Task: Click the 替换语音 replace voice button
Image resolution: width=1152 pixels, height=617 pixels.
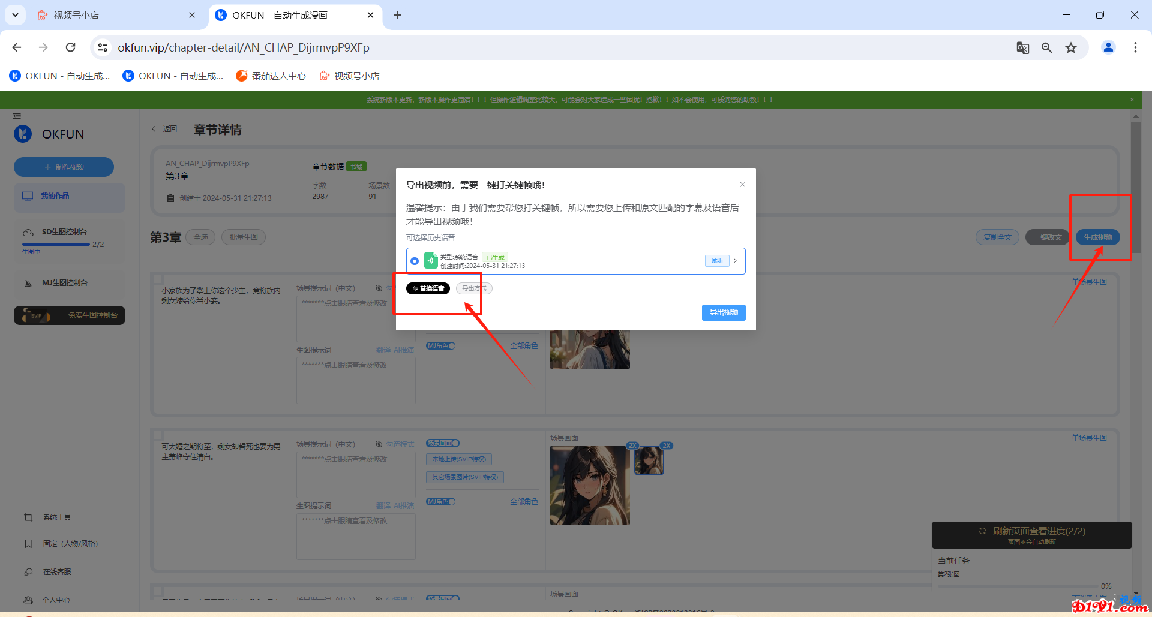Action: (428, 288)
